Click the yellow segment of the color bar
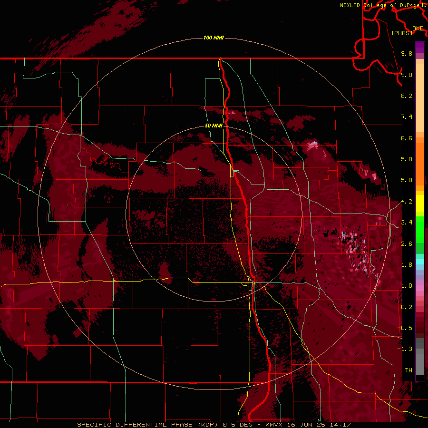Screen dimensions: 428x428 (x=420, y=204)
